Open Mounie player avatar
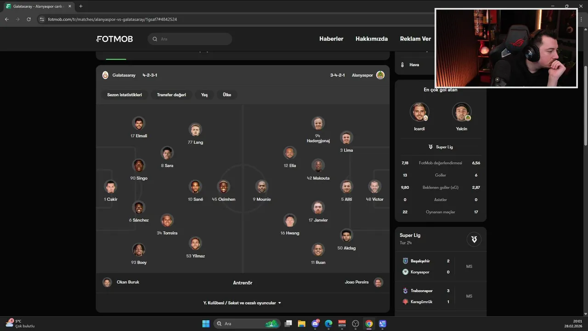Image resolution: width=588 pixels, height=331 pixels. tap(261, 187)
